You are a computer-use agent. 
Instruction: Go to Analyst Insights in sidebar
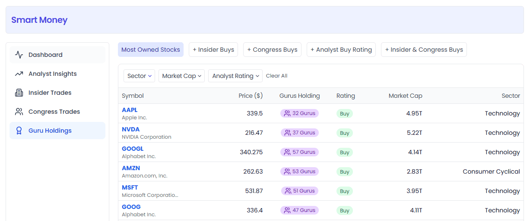point(57,74)
